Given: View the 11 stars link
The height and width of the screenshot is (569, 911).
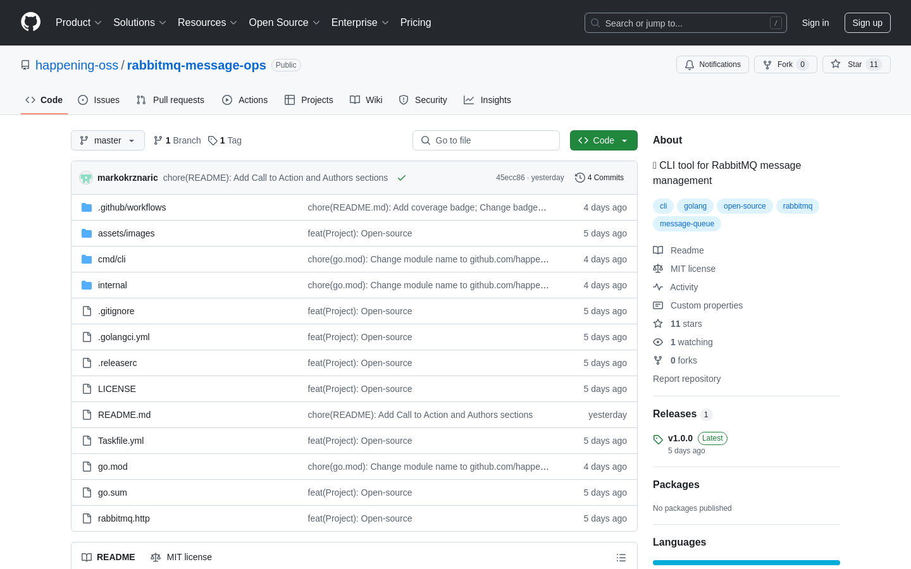Looking at the screenshot, I should (x=678, y=324).
